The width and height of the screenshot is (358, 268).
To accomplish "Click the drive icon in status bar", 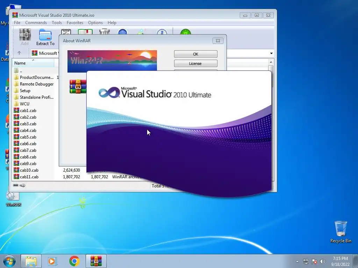I will [16, 185].
